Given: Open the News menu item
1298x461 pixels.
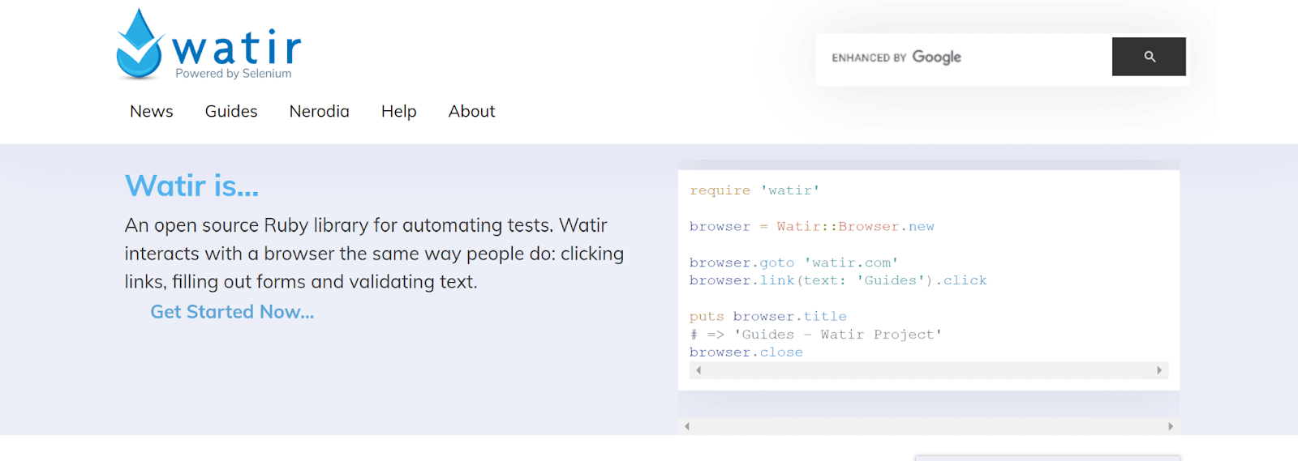Looking at the screenshot, I should click(x=152, y=112).
